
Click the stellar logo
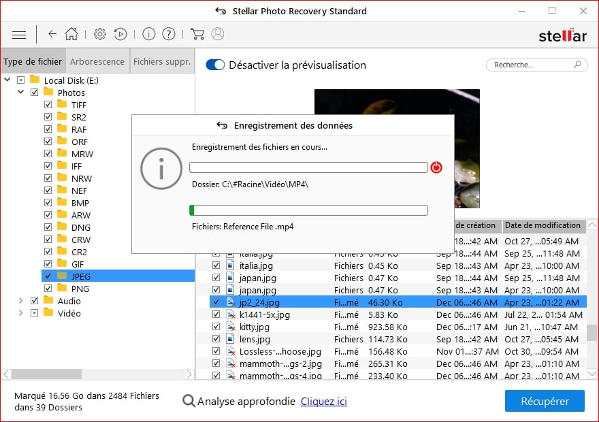point(562,35)
